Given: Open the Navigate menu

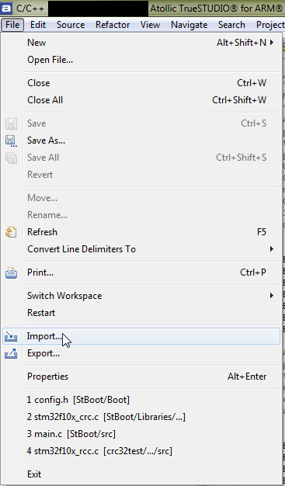Looking at the screenshot, I should (x=189, y=25).
